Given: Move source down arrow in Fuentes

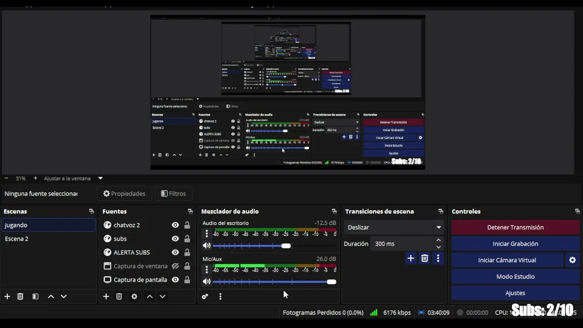Looking at the screenshot, I should tap(162, 297).
